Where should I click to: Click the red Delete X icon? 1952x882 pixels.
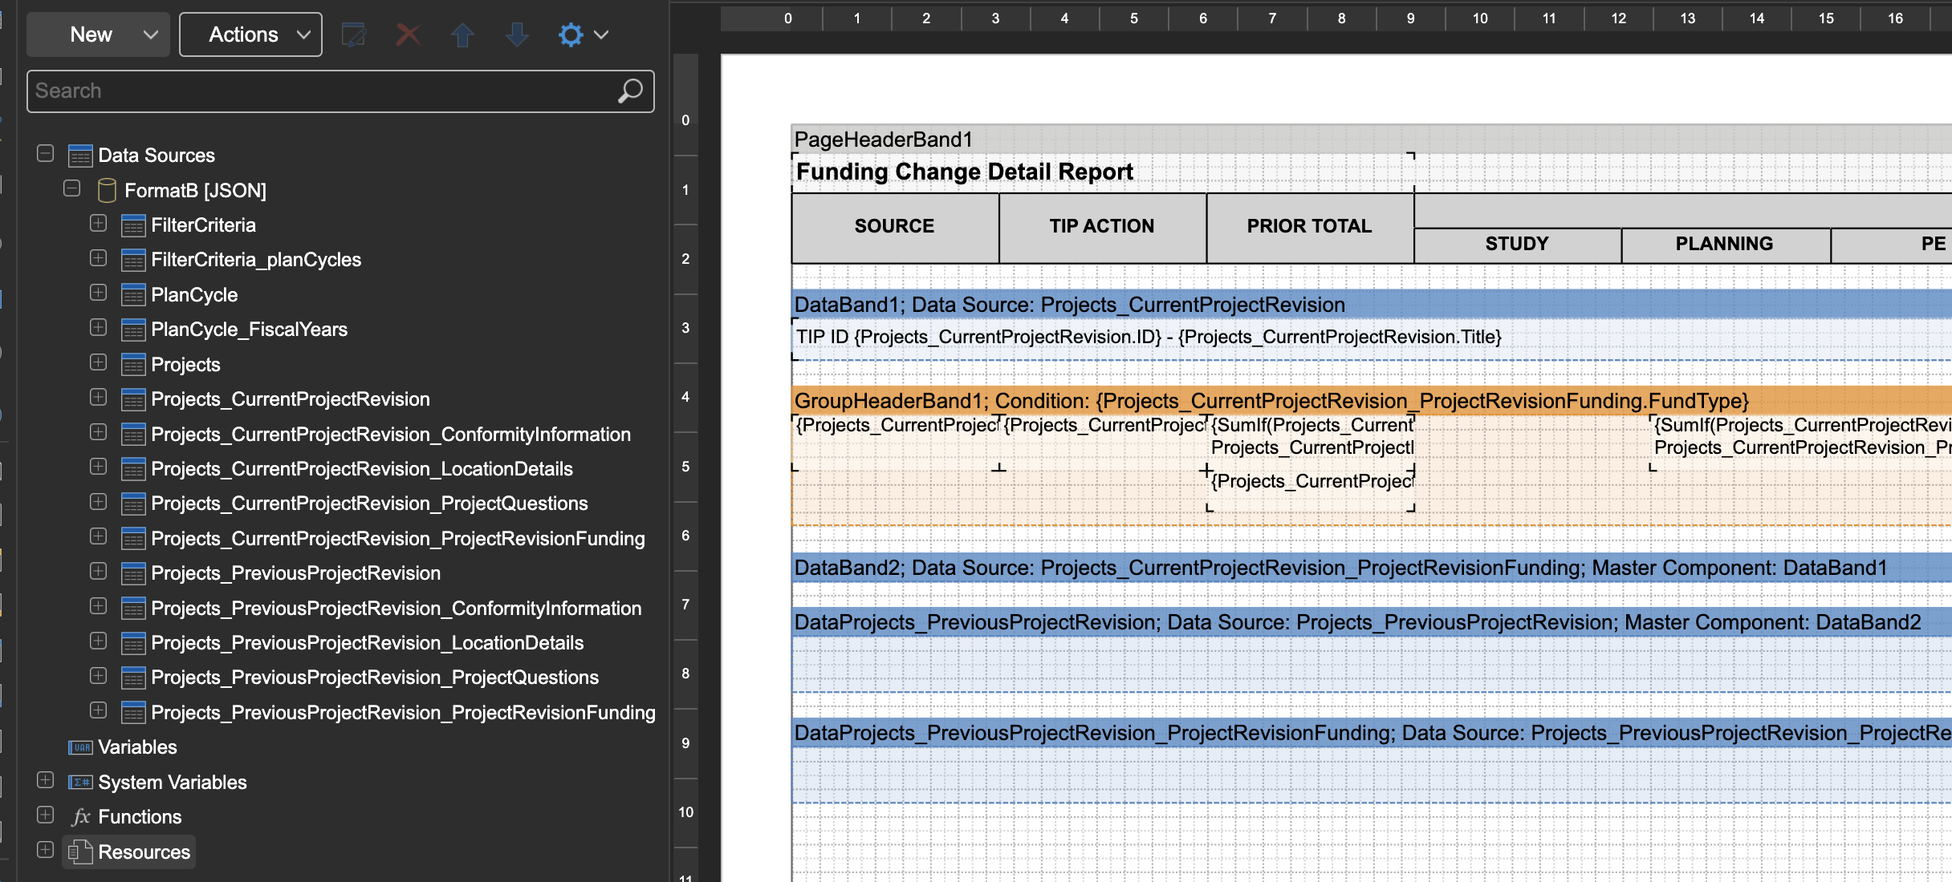point(408,34)
